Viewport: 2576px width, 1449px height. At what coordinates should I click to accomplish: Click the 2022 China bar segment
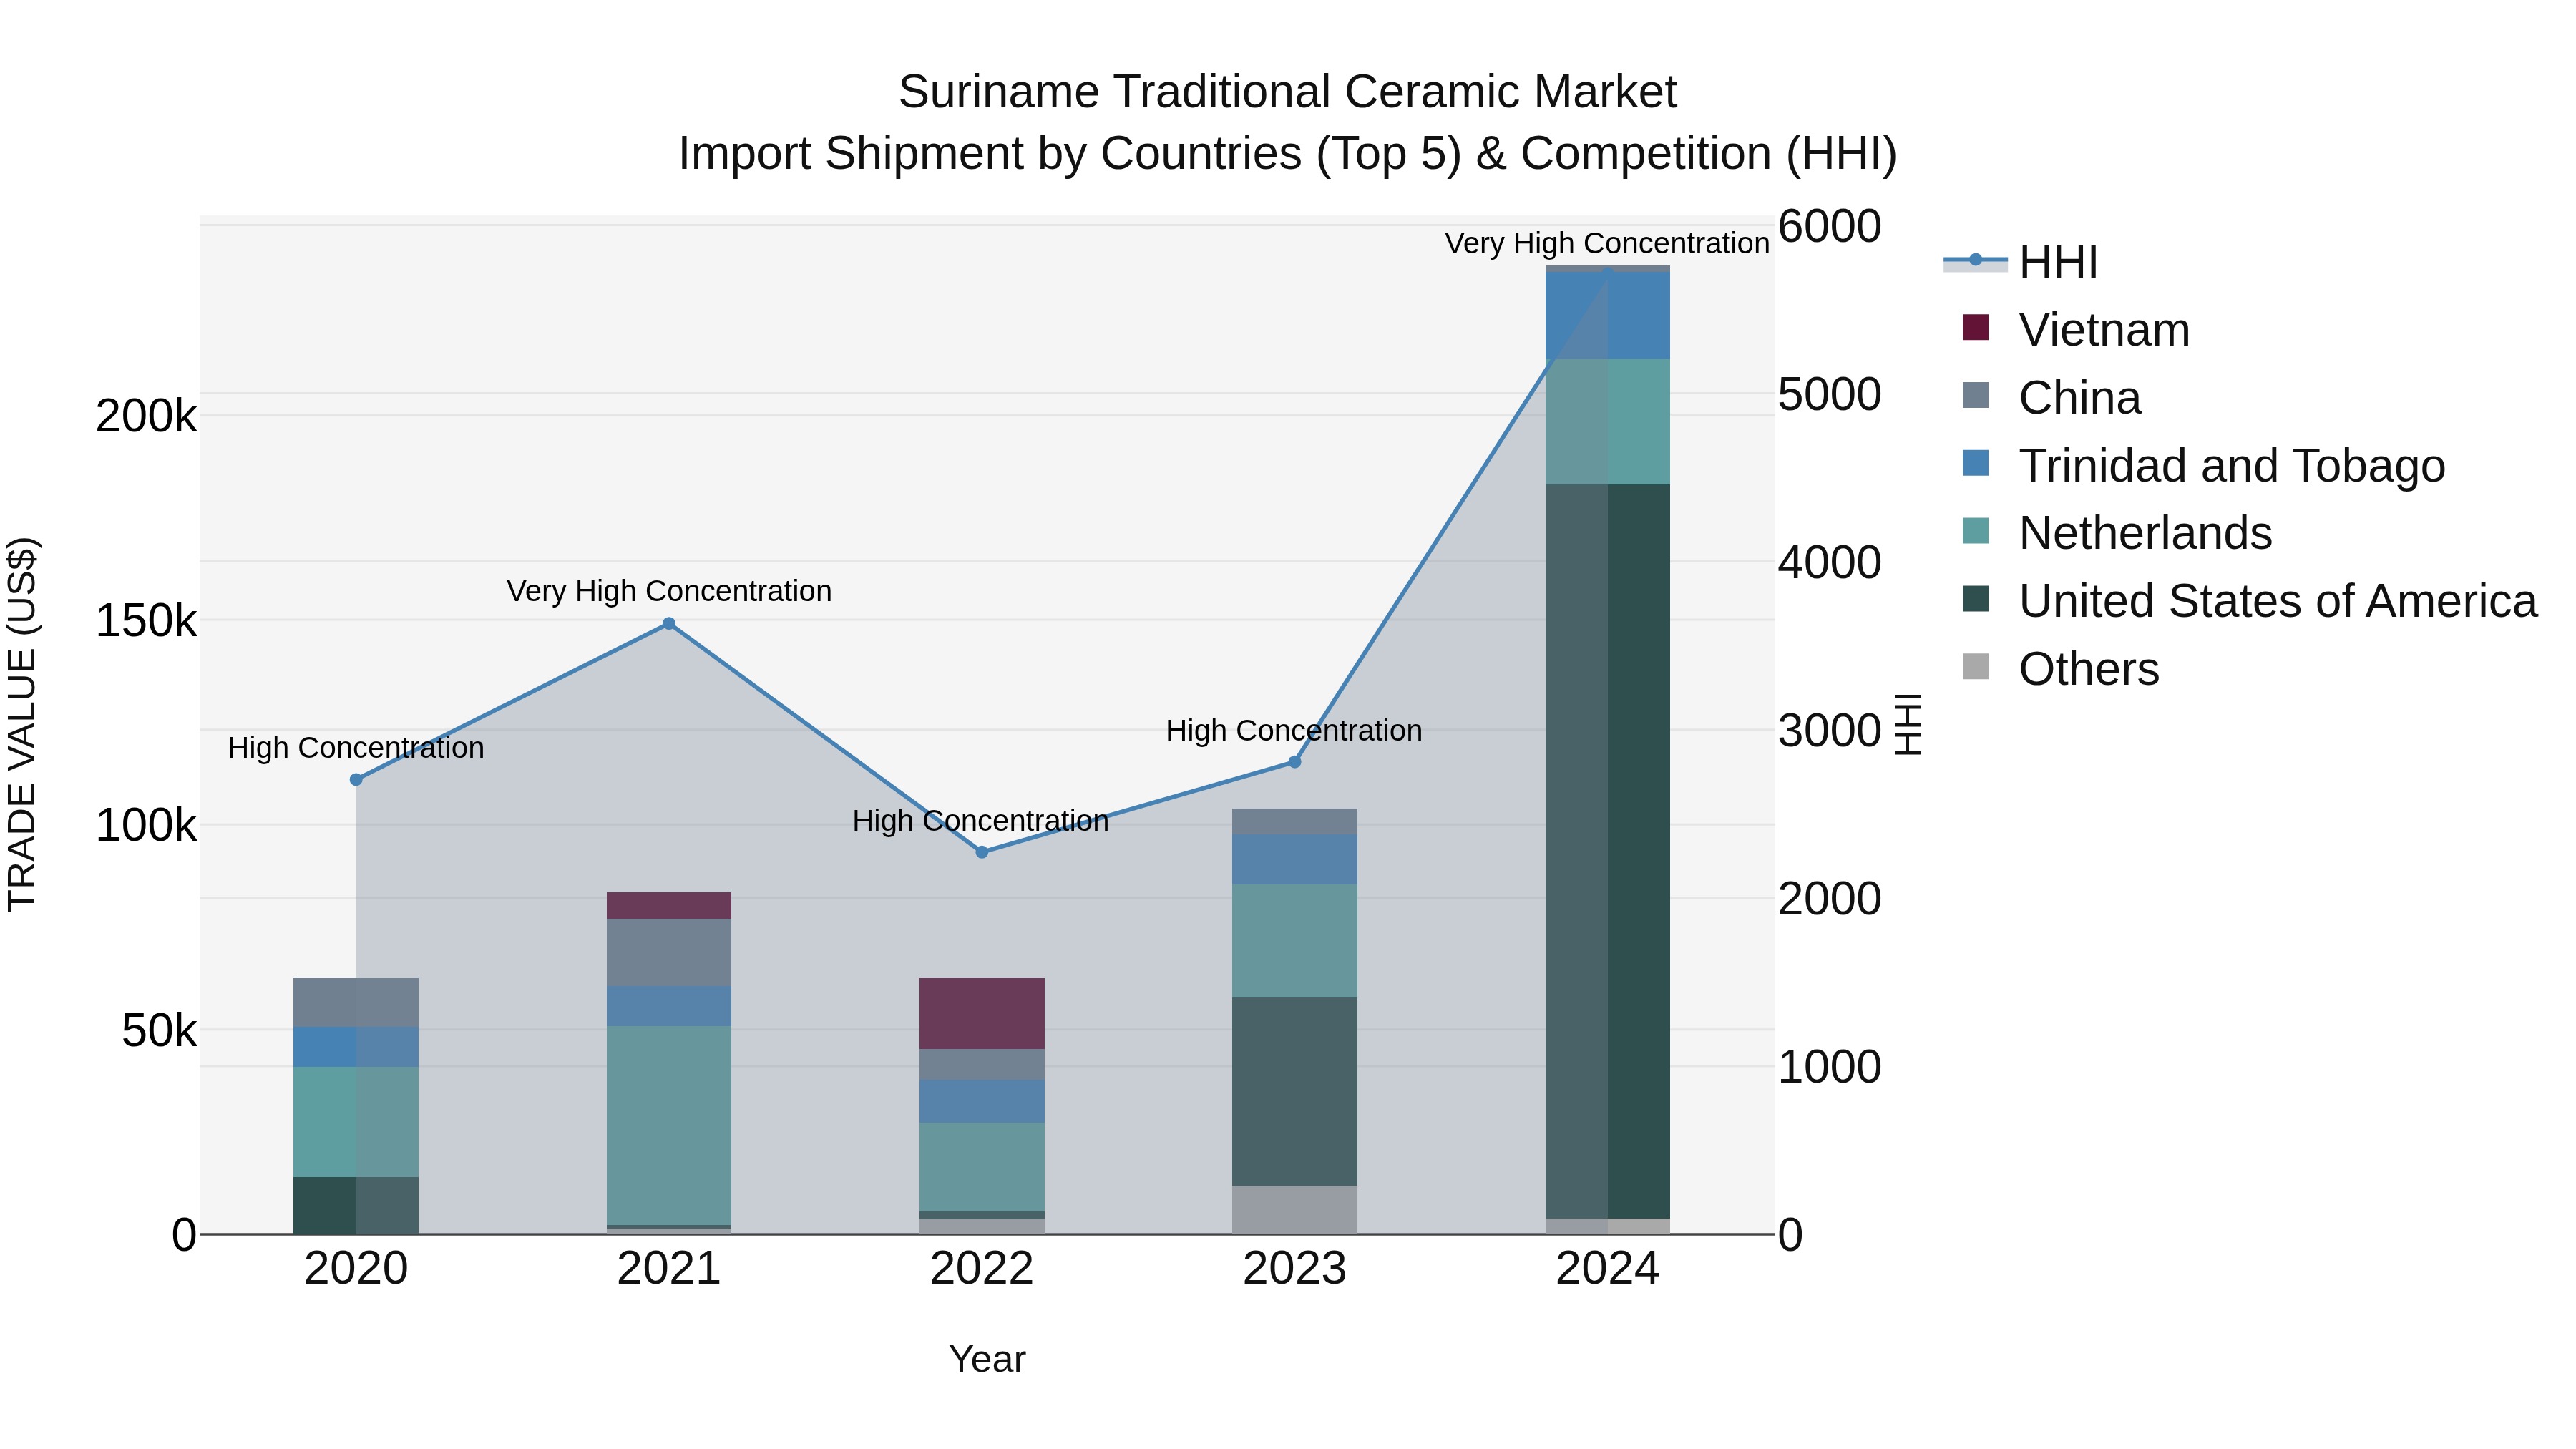click(x=982, y=1065)
